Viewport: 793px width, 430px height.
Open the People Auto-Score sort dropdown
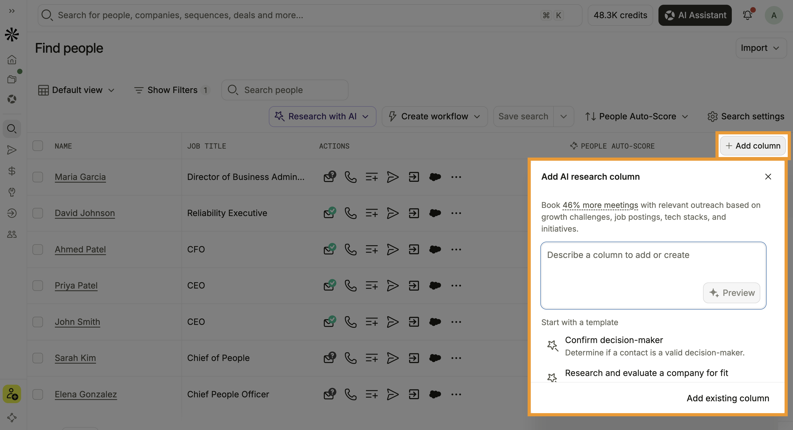[x=637, y=116]
